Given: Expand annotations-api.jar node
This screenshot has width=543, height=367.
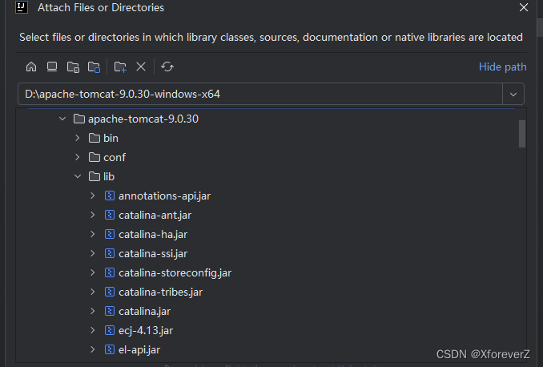Looking at the screenshot, I should pyautogui.click(x=92, y=196).
